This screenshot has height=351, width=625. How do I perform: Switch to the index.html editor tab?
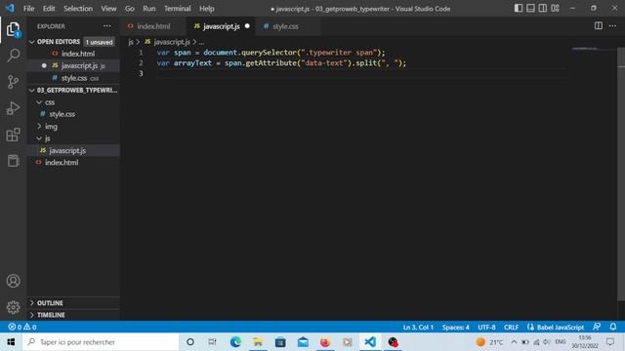(153, 26)
